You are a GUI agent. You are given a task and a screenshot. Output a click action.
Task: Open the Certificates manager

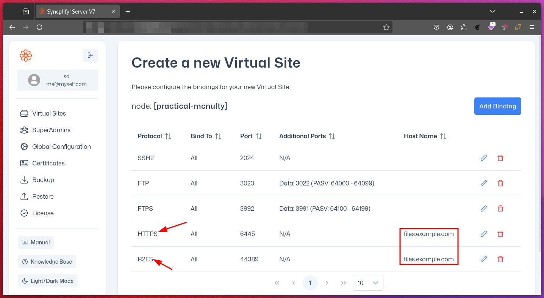point(48,163)
